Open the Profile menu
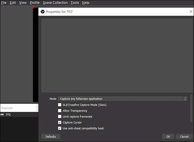Image resolution: width=194 pixels, height=142 pixels. click(35, 3)
